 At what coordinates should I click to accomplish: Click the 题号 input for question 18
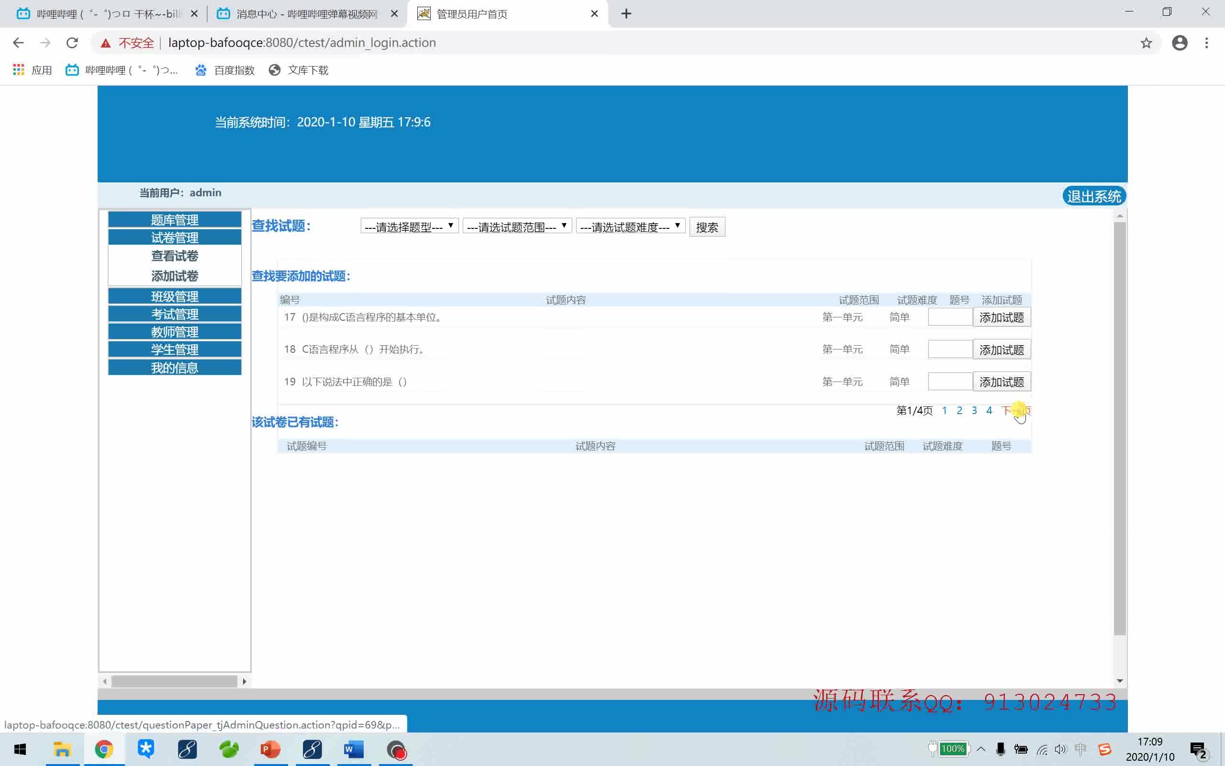point(950,349)
